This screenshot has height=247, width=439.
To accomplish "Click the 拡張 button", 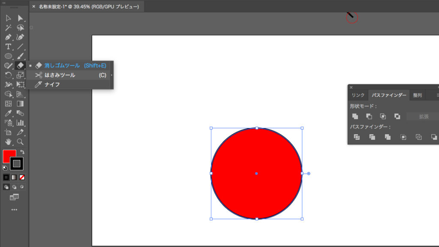I will click(x=423, y=117).
